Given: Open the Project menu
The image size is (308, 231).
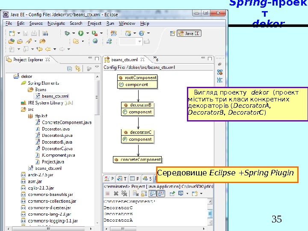Looking at the screenshot, I should [94, 24].
